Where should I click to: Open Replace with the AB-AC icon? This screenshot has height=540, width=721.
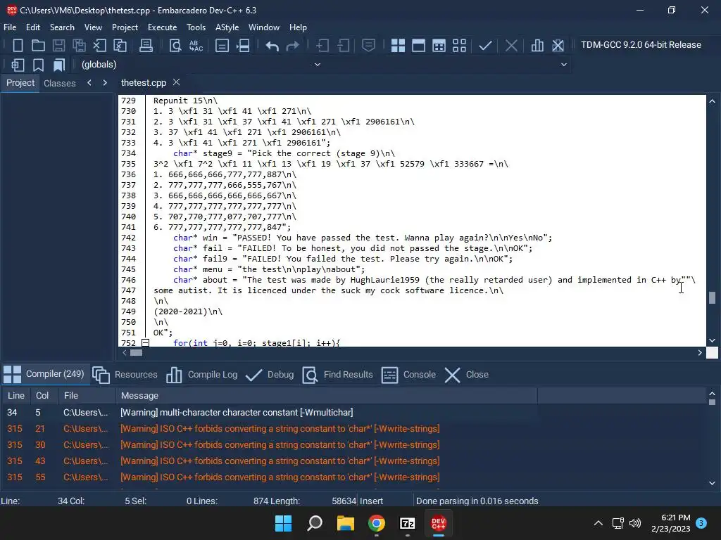(196, 46)
